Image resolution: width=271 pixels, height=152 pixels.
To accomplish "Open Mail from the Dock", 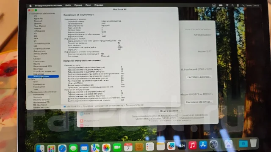I will 84,148.
